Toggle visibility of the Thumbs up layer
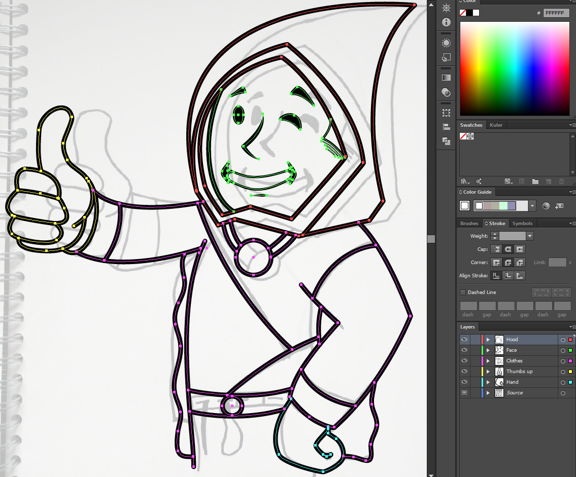Screen dimensions: 576x477 pos(464,371)
